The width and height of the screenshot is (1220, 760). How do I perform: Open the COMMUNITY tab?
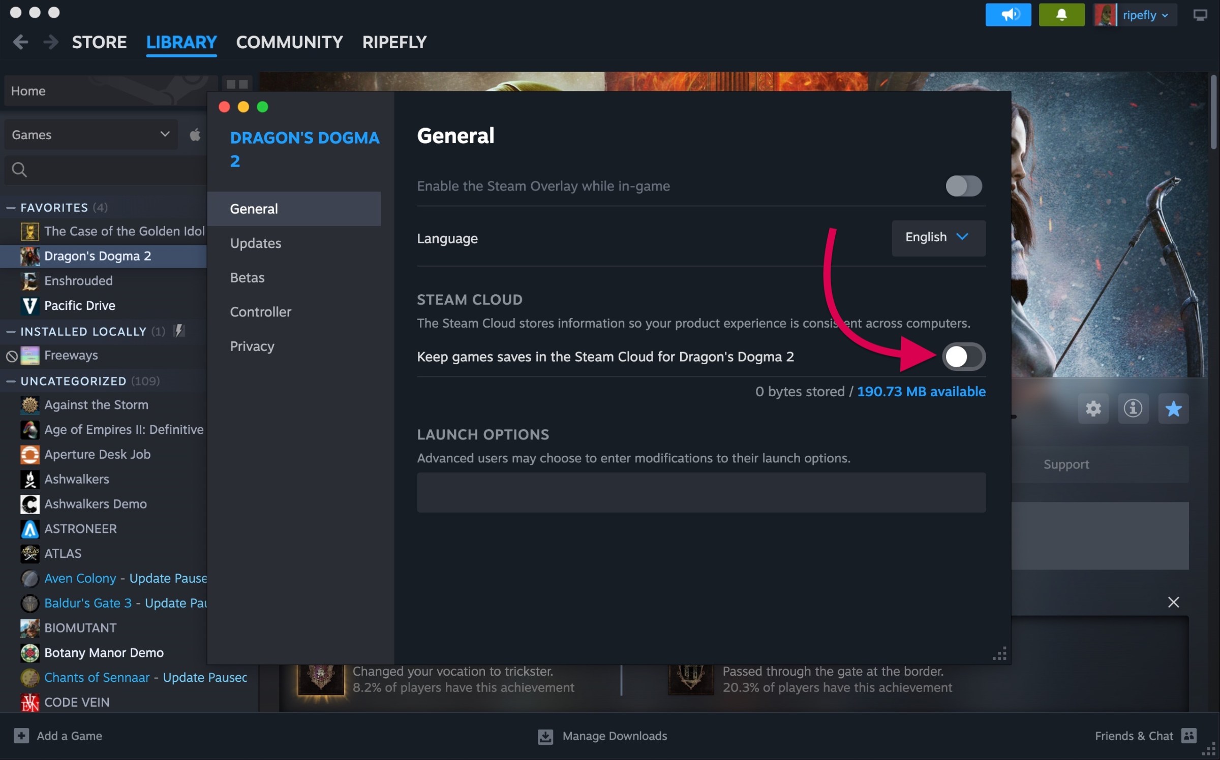(x=289, y=42)
